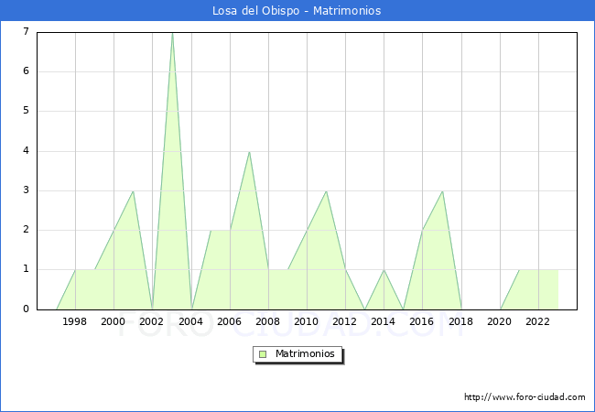Select the 2018 x-axis label

pyautogui.click(x=460, y=321)
